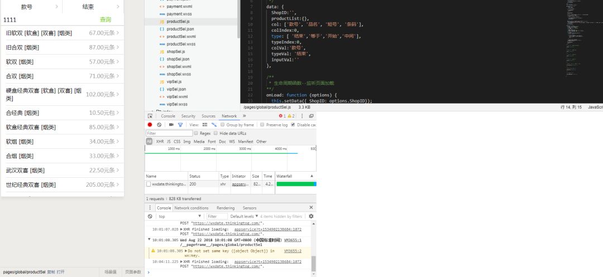The image size is (603, 277).
Task: Open the console top context dropdown
Action: pyautogui.click(x=179, y=216)
